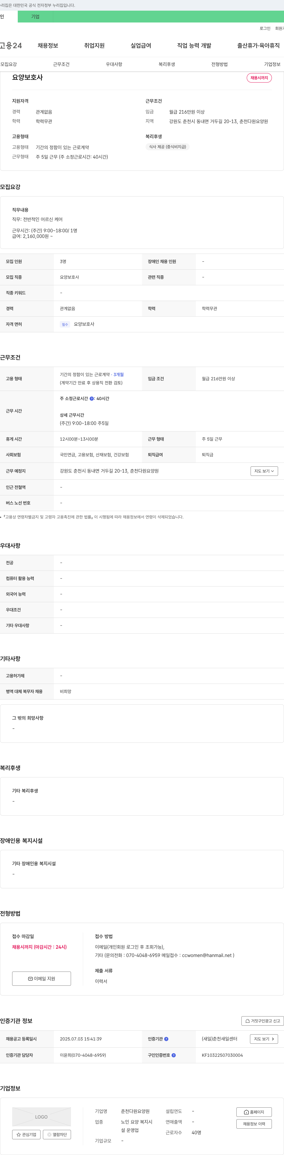Click the 필수 badge next to 요양보호사

[65, 325]
